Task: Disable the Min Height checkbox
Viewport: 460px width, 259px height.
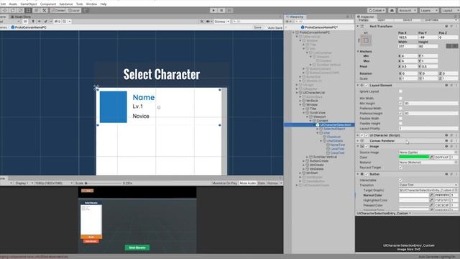Action: tap(400, 104)
